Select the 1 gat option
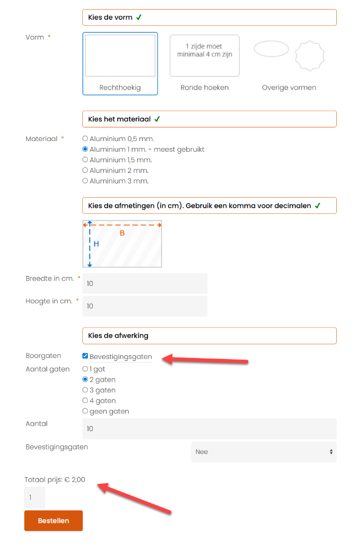This screenshot has height=546, width=364. tap(85, 369)
